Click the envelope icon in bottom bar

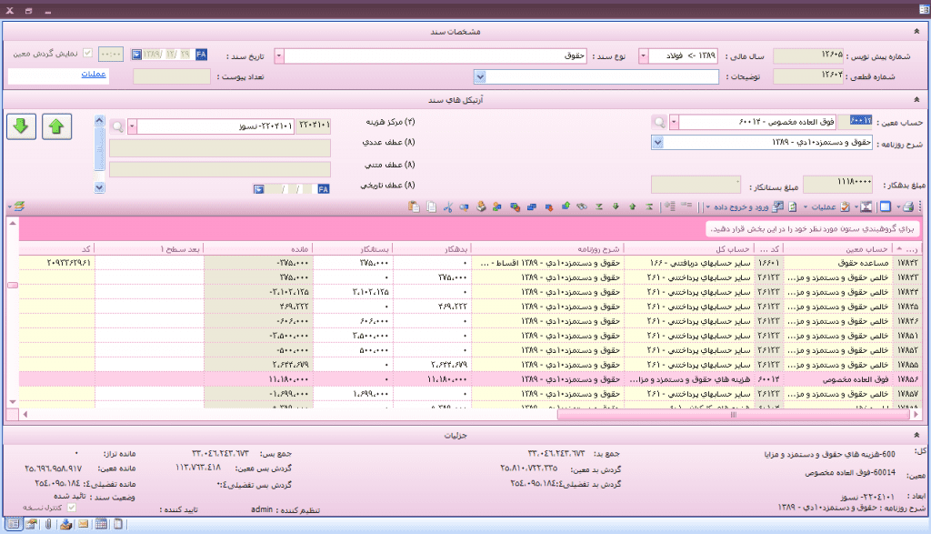click(83, 524)
